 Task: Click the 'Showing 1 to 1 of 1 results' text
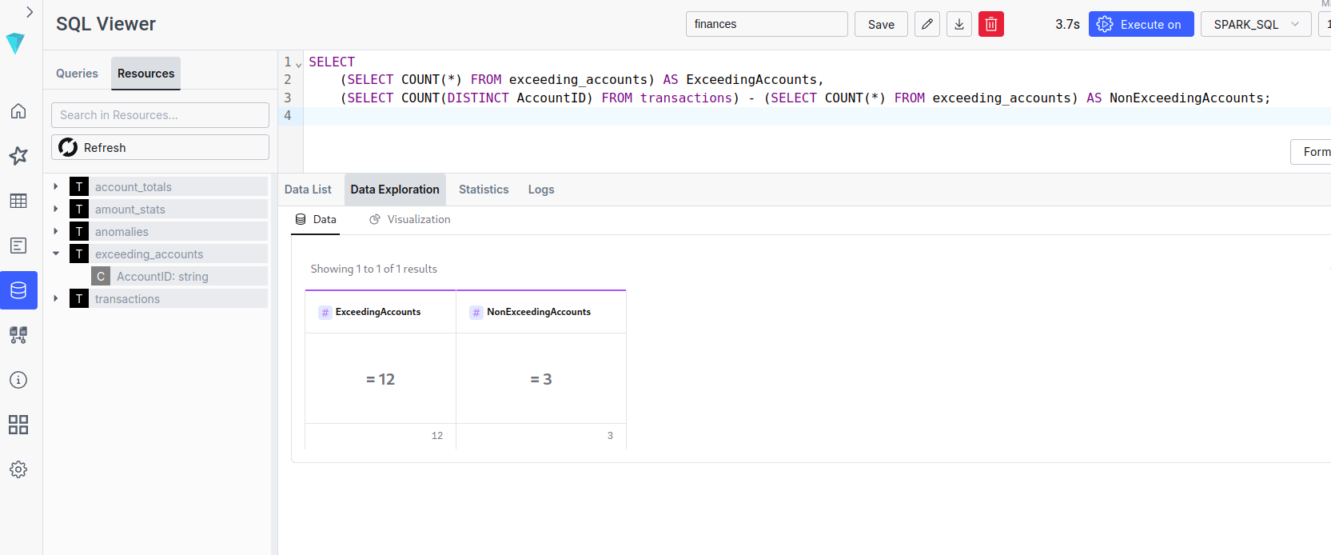[x=373, y=269]
